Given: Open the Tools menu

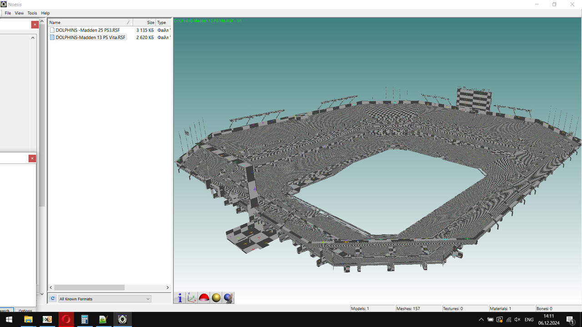Looking at the screenshot, I should (x=32, y=13).
